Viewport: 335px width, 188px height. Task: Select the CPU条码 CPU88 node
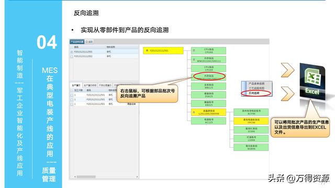click(x=208, y=51)
